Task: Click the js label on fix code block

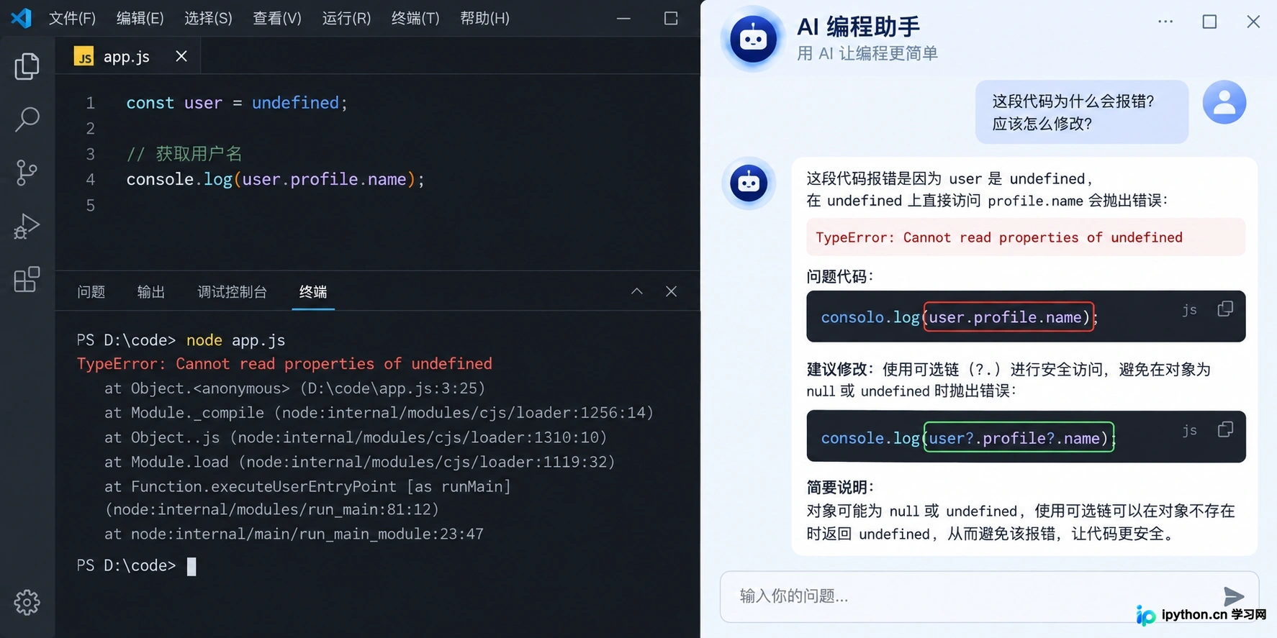Action: click(1189, 430)
